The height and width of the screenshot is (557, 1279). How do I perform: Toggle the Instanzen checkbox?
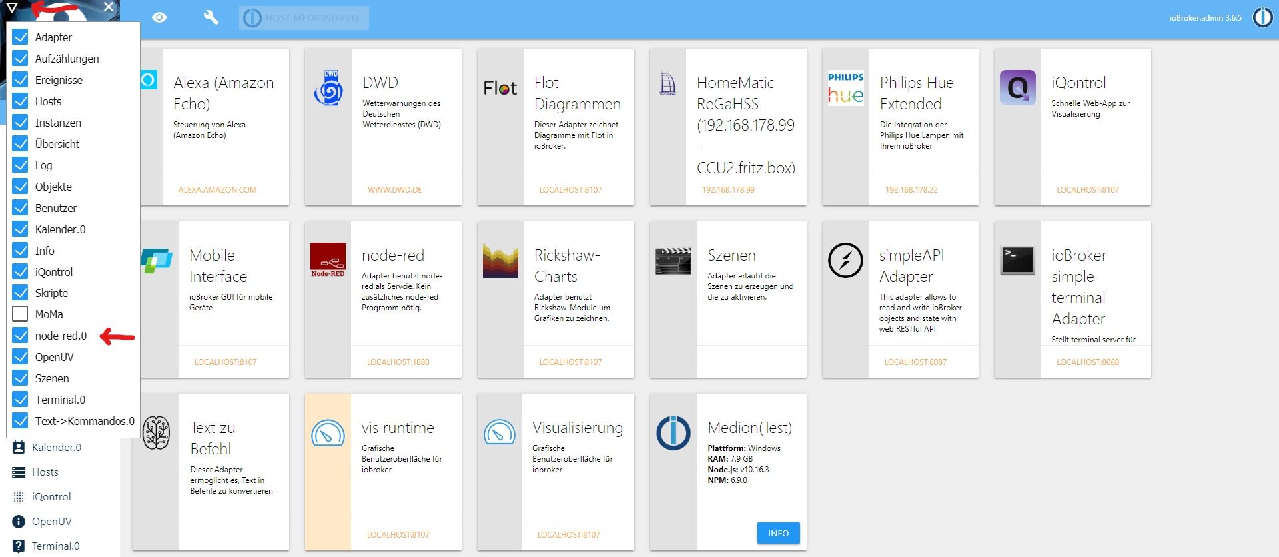pos(21,123)
